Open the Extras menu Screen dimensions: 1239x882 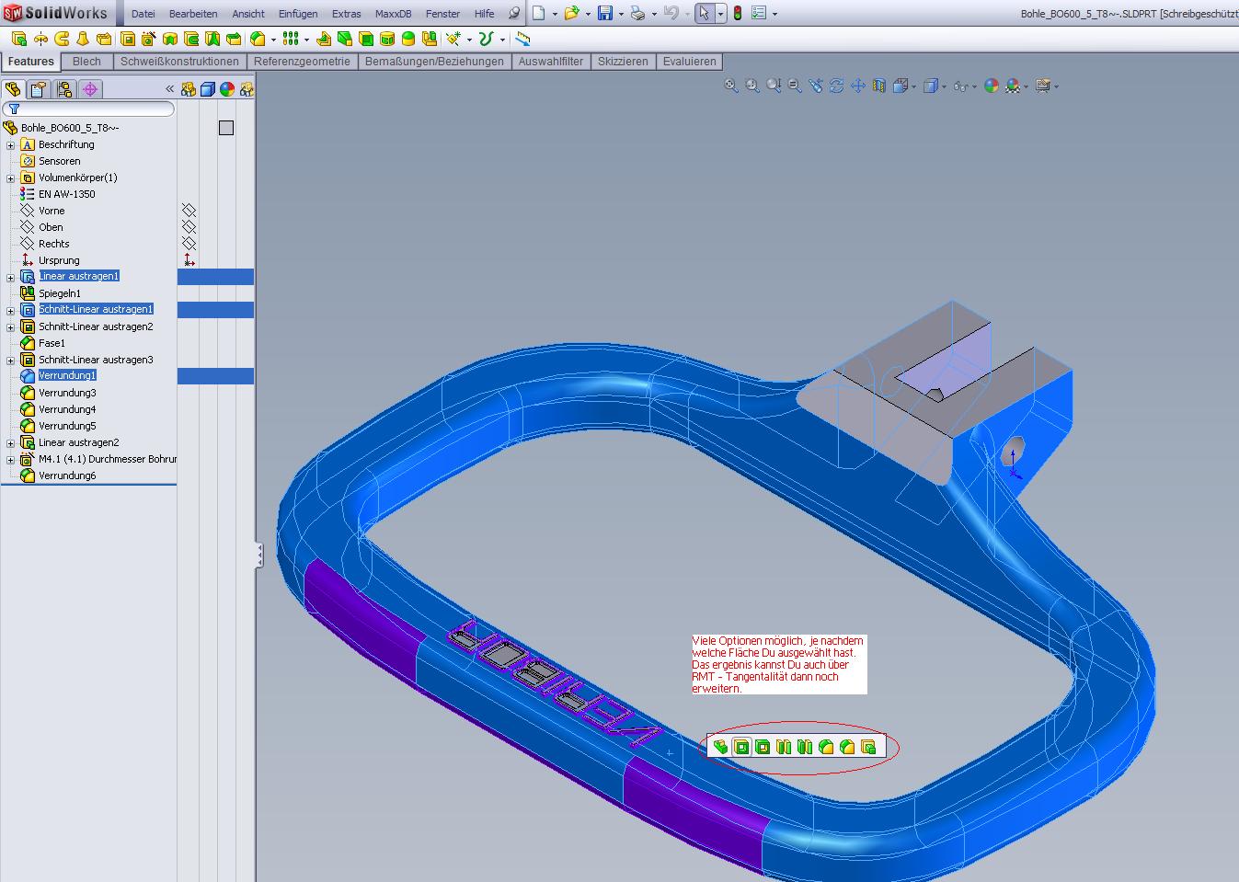(x=346, y=14)
